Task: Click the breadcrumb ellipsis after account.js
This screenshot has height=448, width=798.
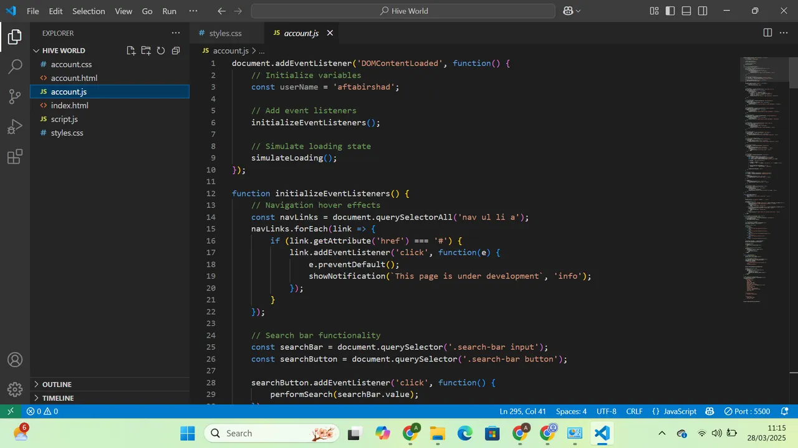Action: click(262, 51)
